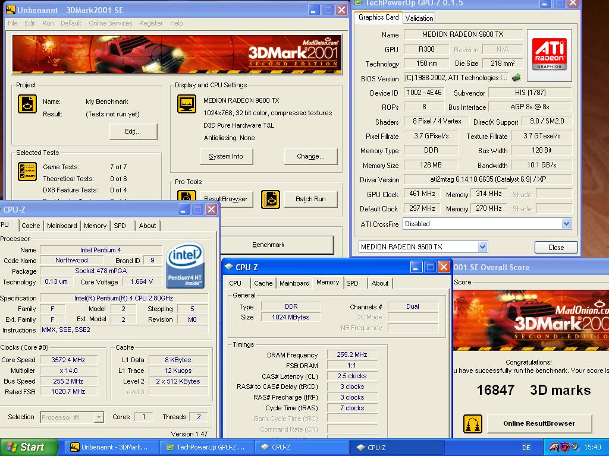Click the Change... display settings button

[x=310, y=156]
